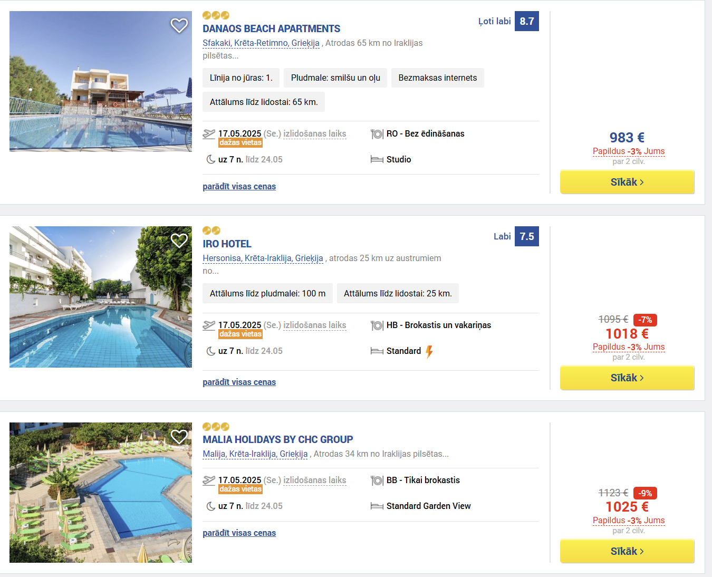
Task: Open the DANAOS BEACH APARTMENTS hotel title
Action: (272, 28)
